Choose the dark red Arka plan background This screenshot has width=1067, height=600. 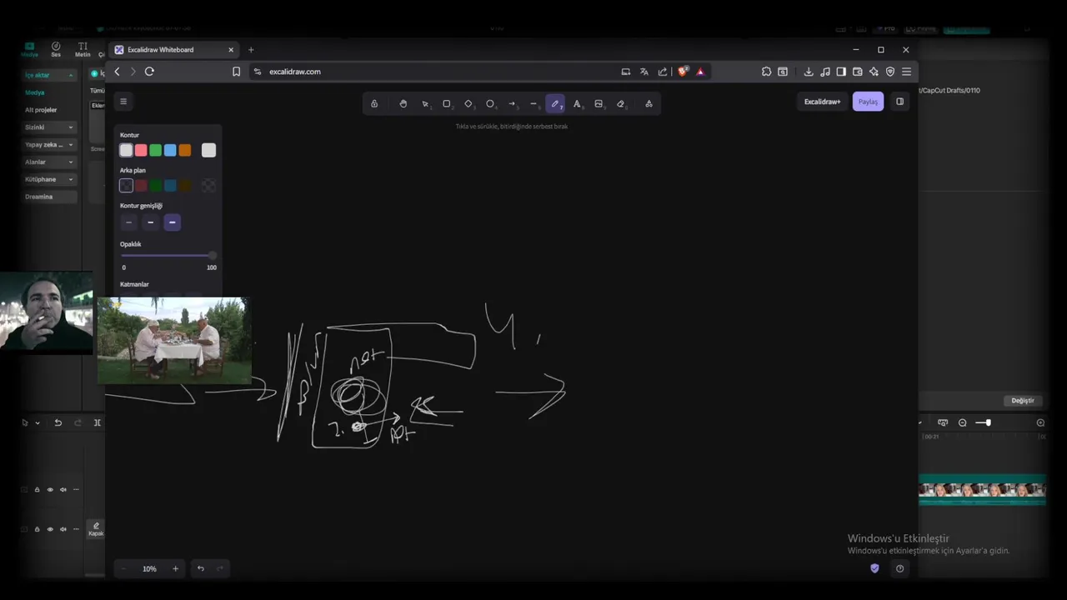point(141,186)
